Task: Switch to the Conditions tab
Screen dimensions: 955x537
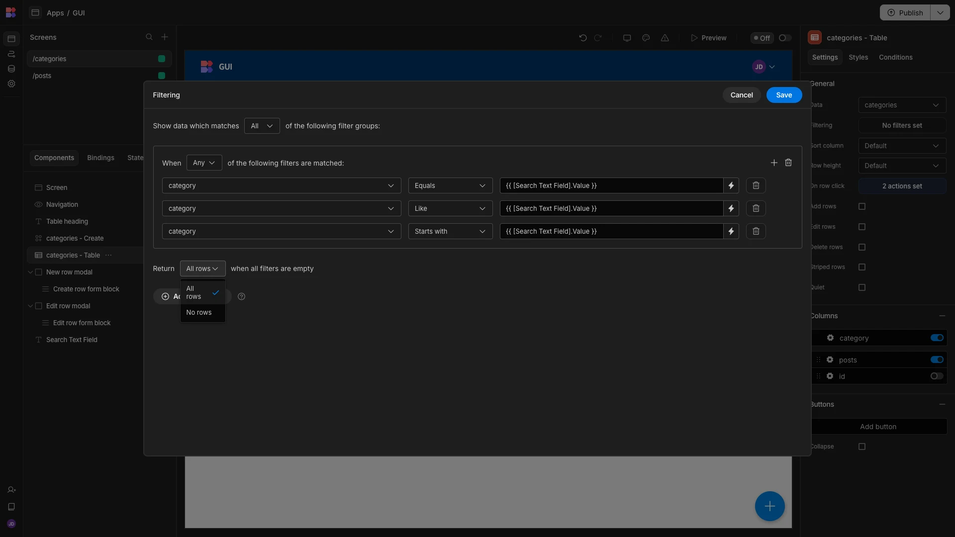Action: point(895,57)
